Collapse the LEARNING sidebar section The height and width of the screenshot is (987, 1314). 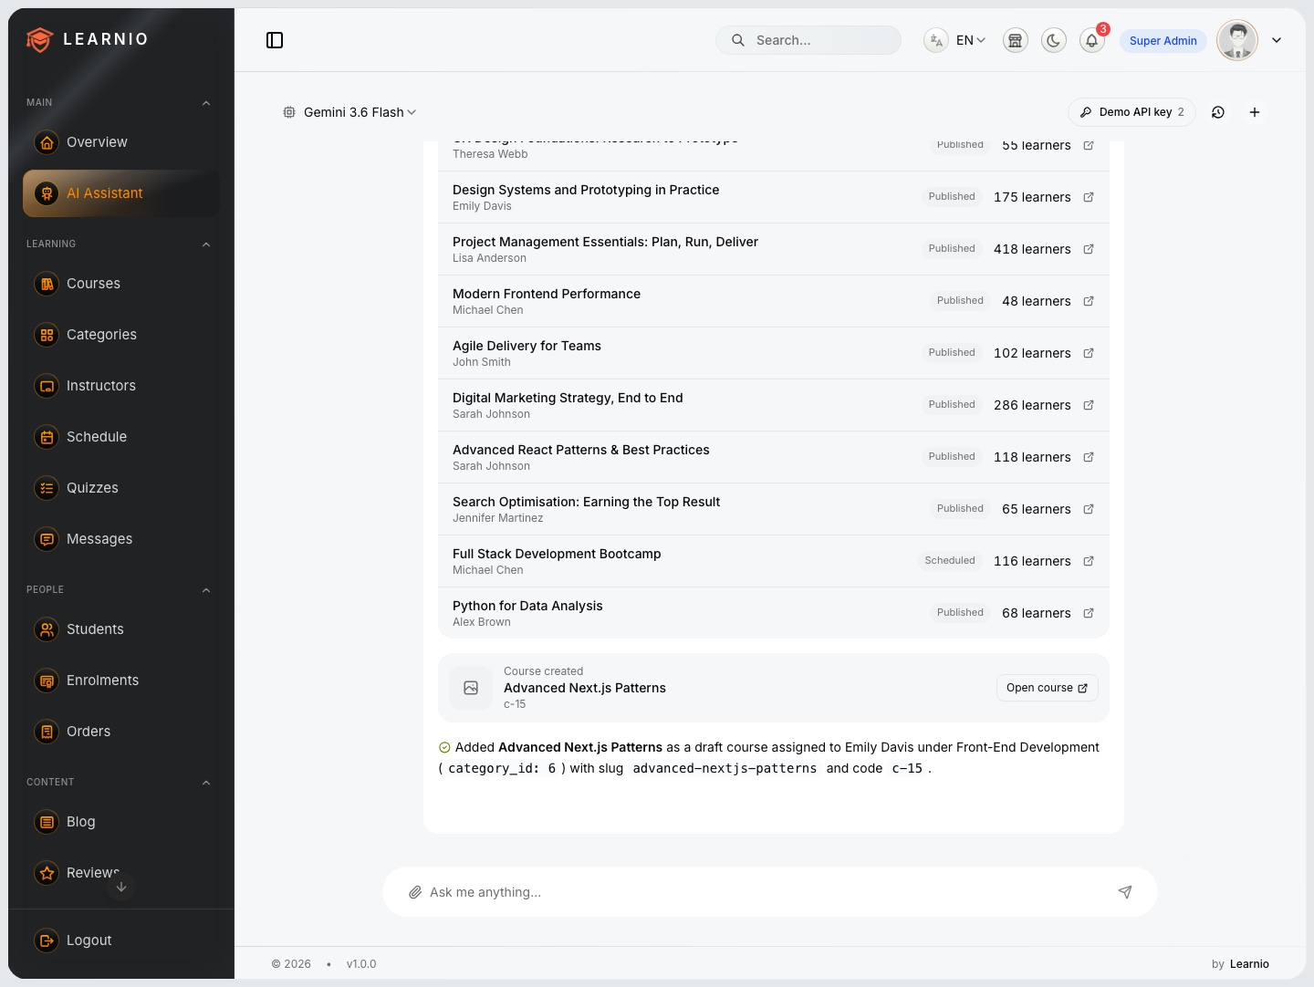(206, 244)
